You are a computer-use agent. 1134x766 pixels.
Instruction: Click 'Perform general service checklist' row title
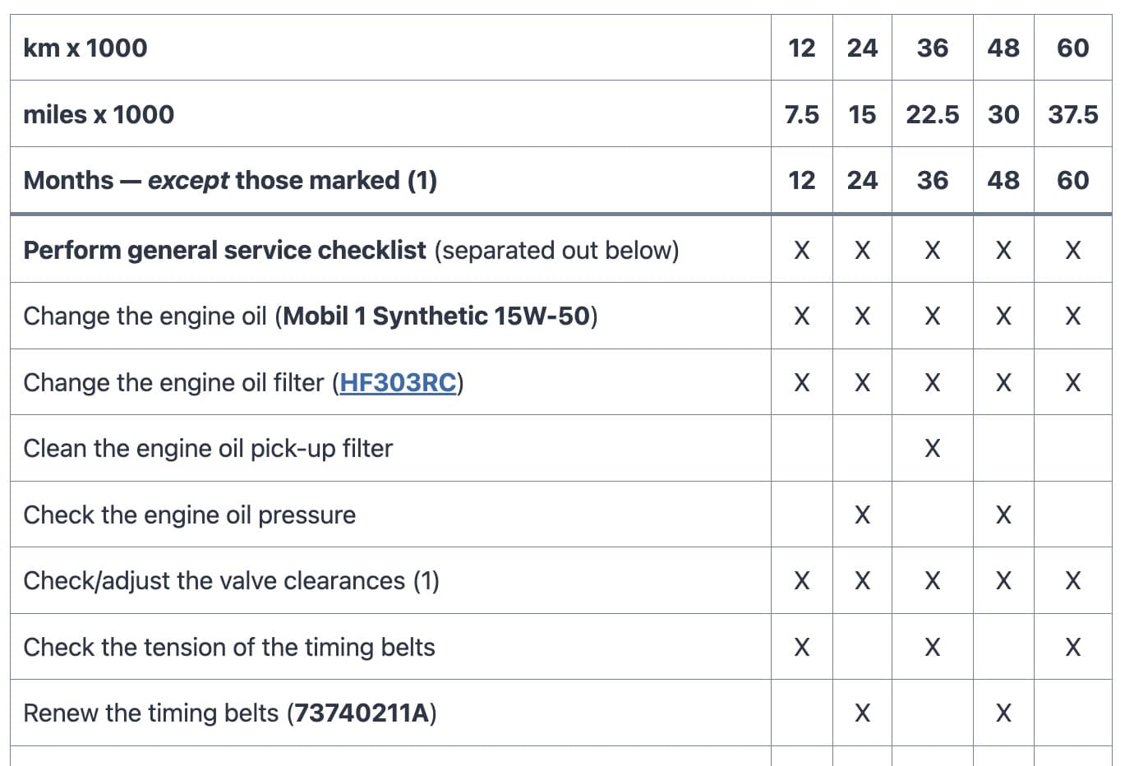coord(224,250)
